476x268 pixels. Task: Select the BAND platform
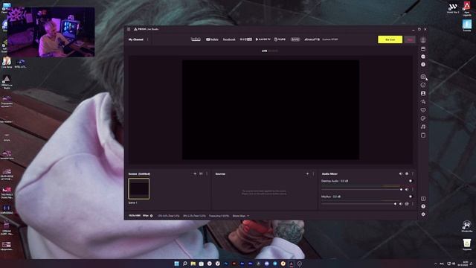click(x=295, y=39)
